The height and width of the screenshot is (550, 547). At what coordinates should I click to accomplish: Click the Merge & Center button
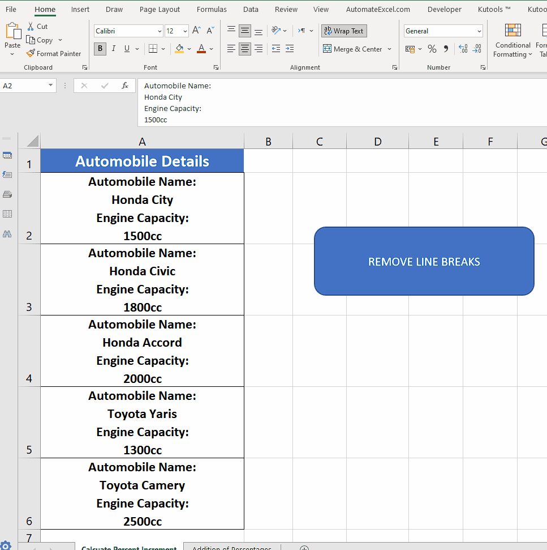pos(352,49)
